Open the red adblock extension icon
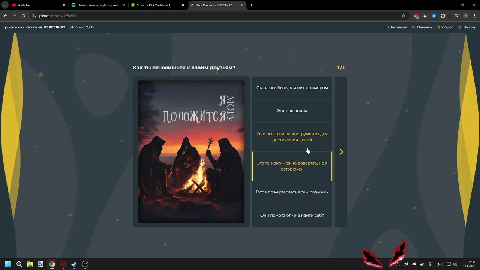The image size is (480, 270). pyautogui.click(x=416, y=16)
